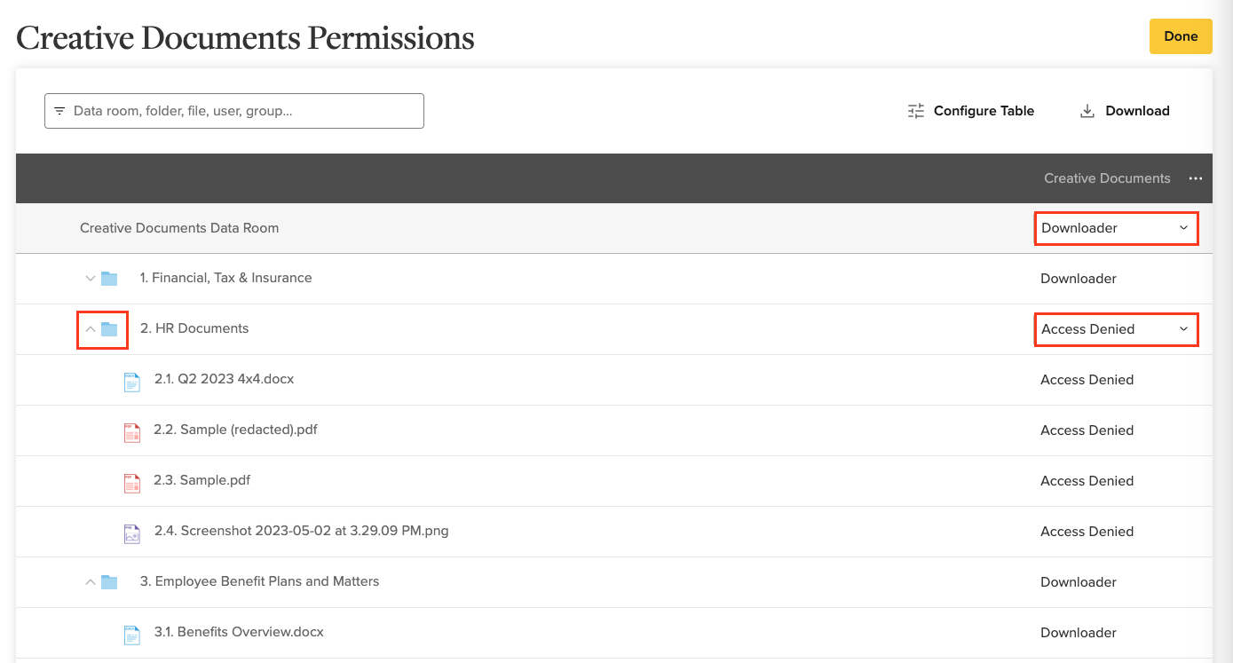Collapse the Employee Benefit Plans and Matters folder

tap(89, 581)
